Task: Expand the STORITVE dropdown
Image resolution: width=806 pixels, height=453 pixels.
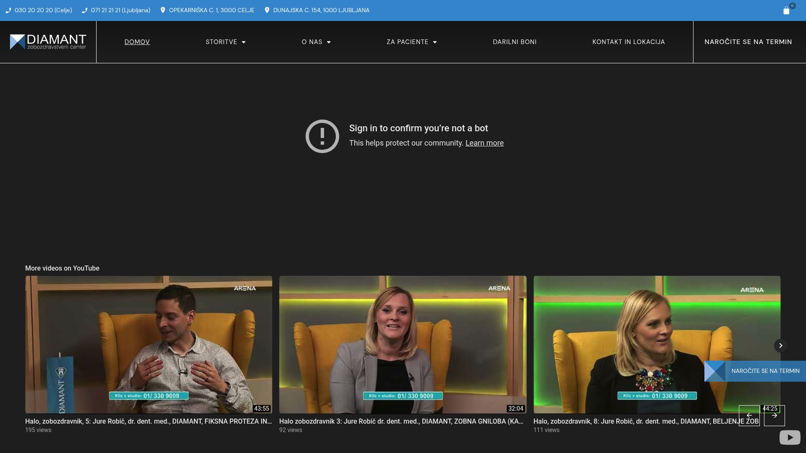Action: pos(225,42)
